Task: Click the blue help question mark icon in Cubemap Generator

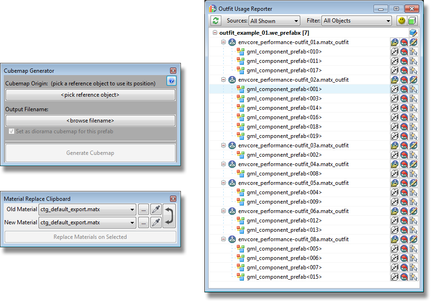Action: (172, 81)
